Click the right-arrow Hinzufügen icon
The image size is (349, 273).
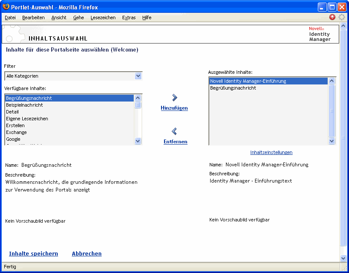click(x=174, y=97)
